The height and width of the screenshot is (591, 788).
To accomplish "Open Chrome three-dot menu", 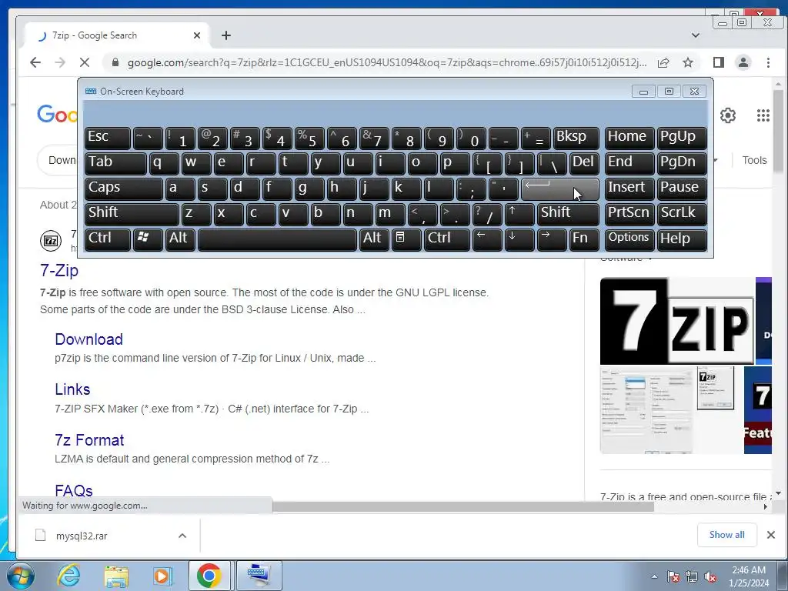I will [768, 62].
